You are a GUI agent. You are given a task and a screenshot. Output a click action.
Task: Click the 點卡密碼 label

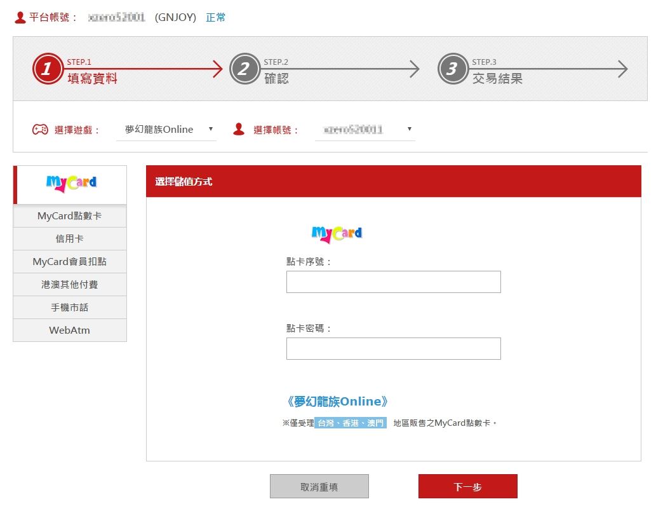[x=309, y=329]
